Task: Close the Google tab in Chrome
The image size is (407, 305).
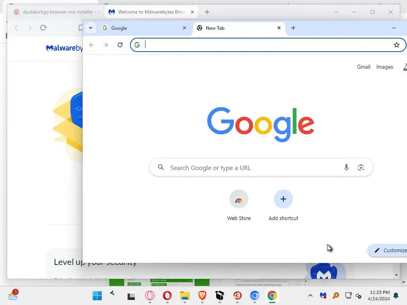Action: [x=184, y=28]
